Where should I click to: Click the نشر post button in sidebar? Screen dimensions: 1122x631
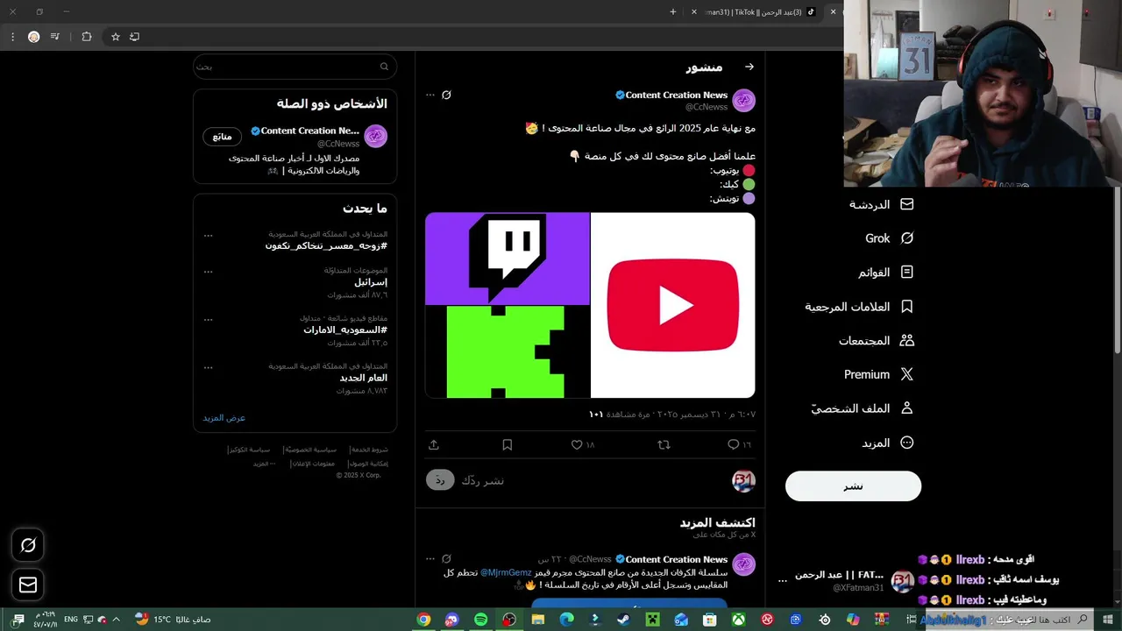853,486
